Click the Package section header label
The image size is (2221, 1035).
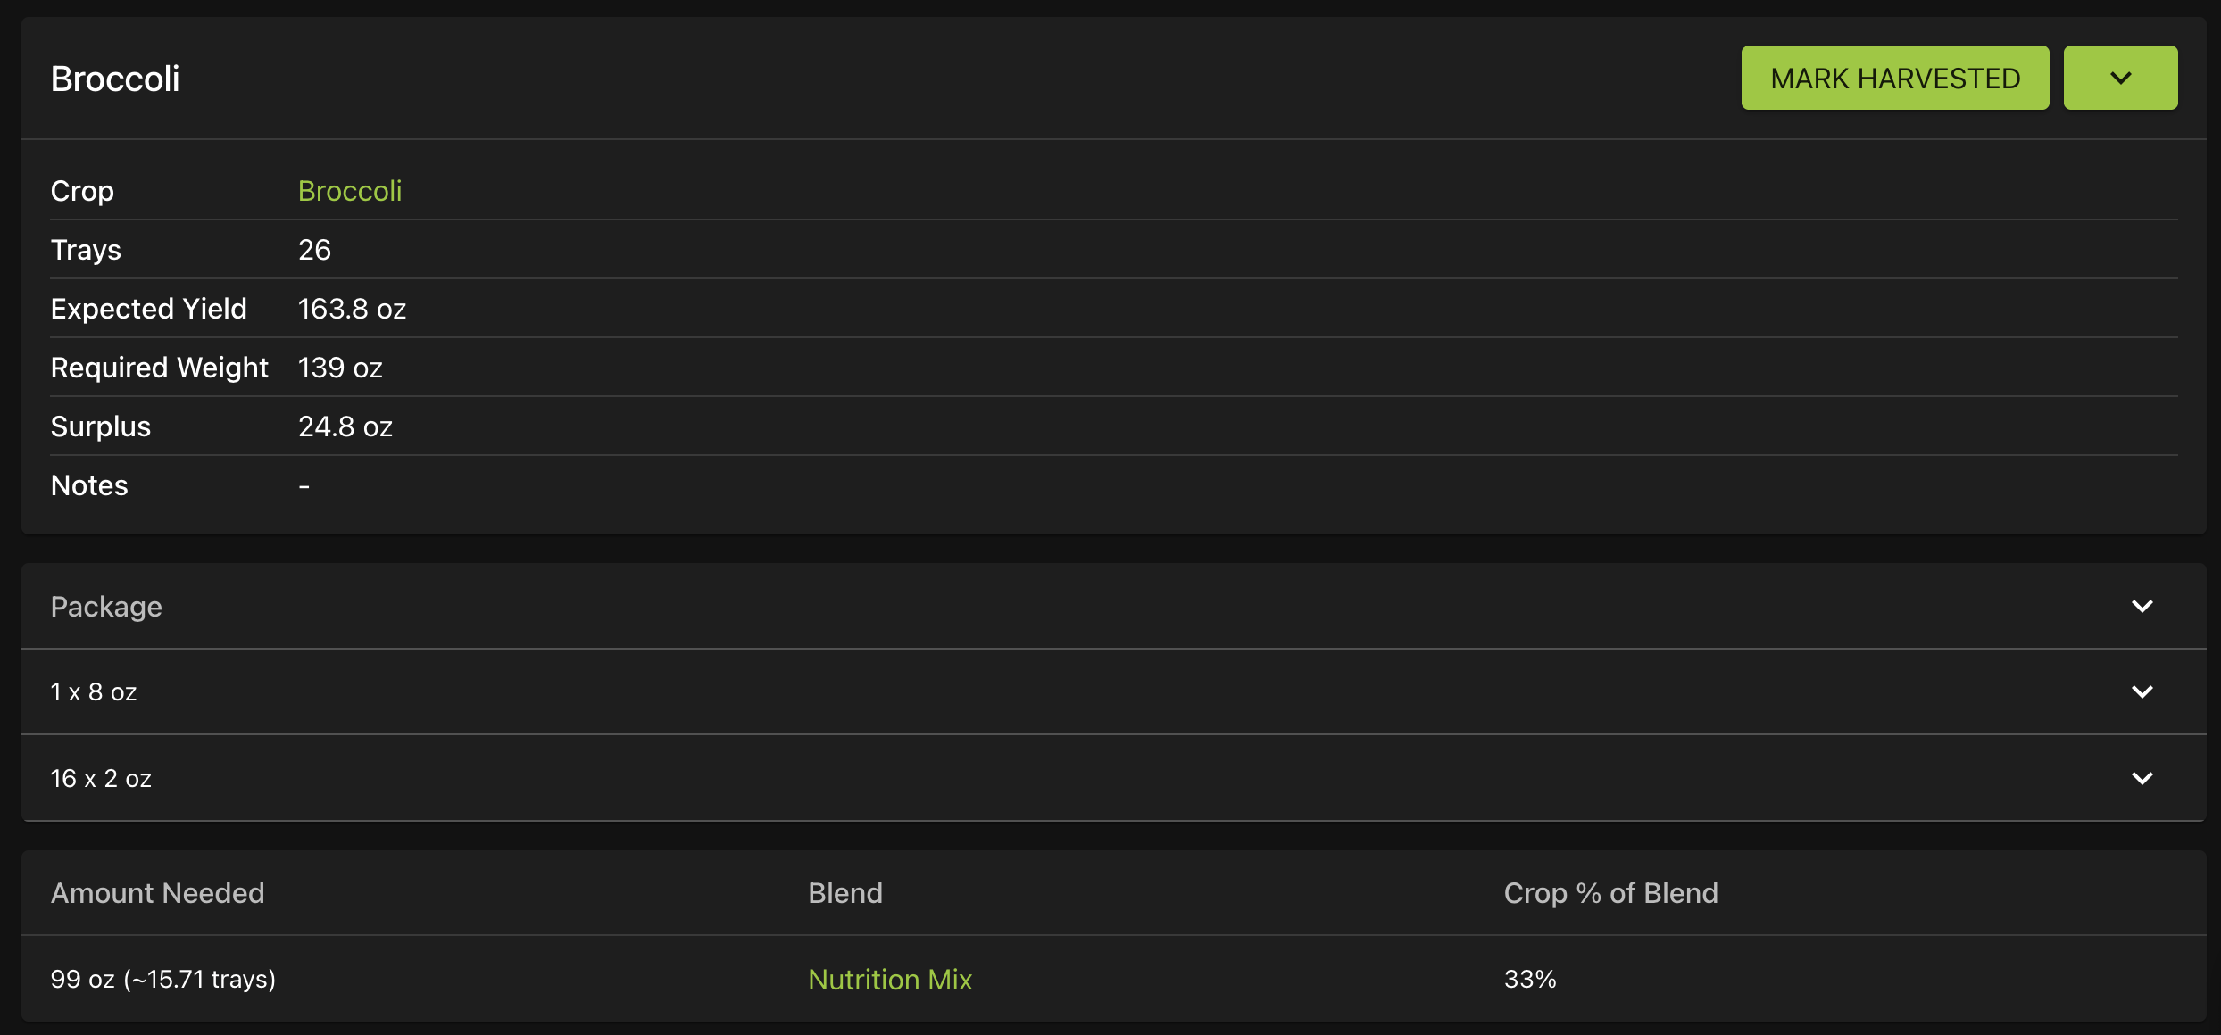pyautogui.click(x=106, y=607)
